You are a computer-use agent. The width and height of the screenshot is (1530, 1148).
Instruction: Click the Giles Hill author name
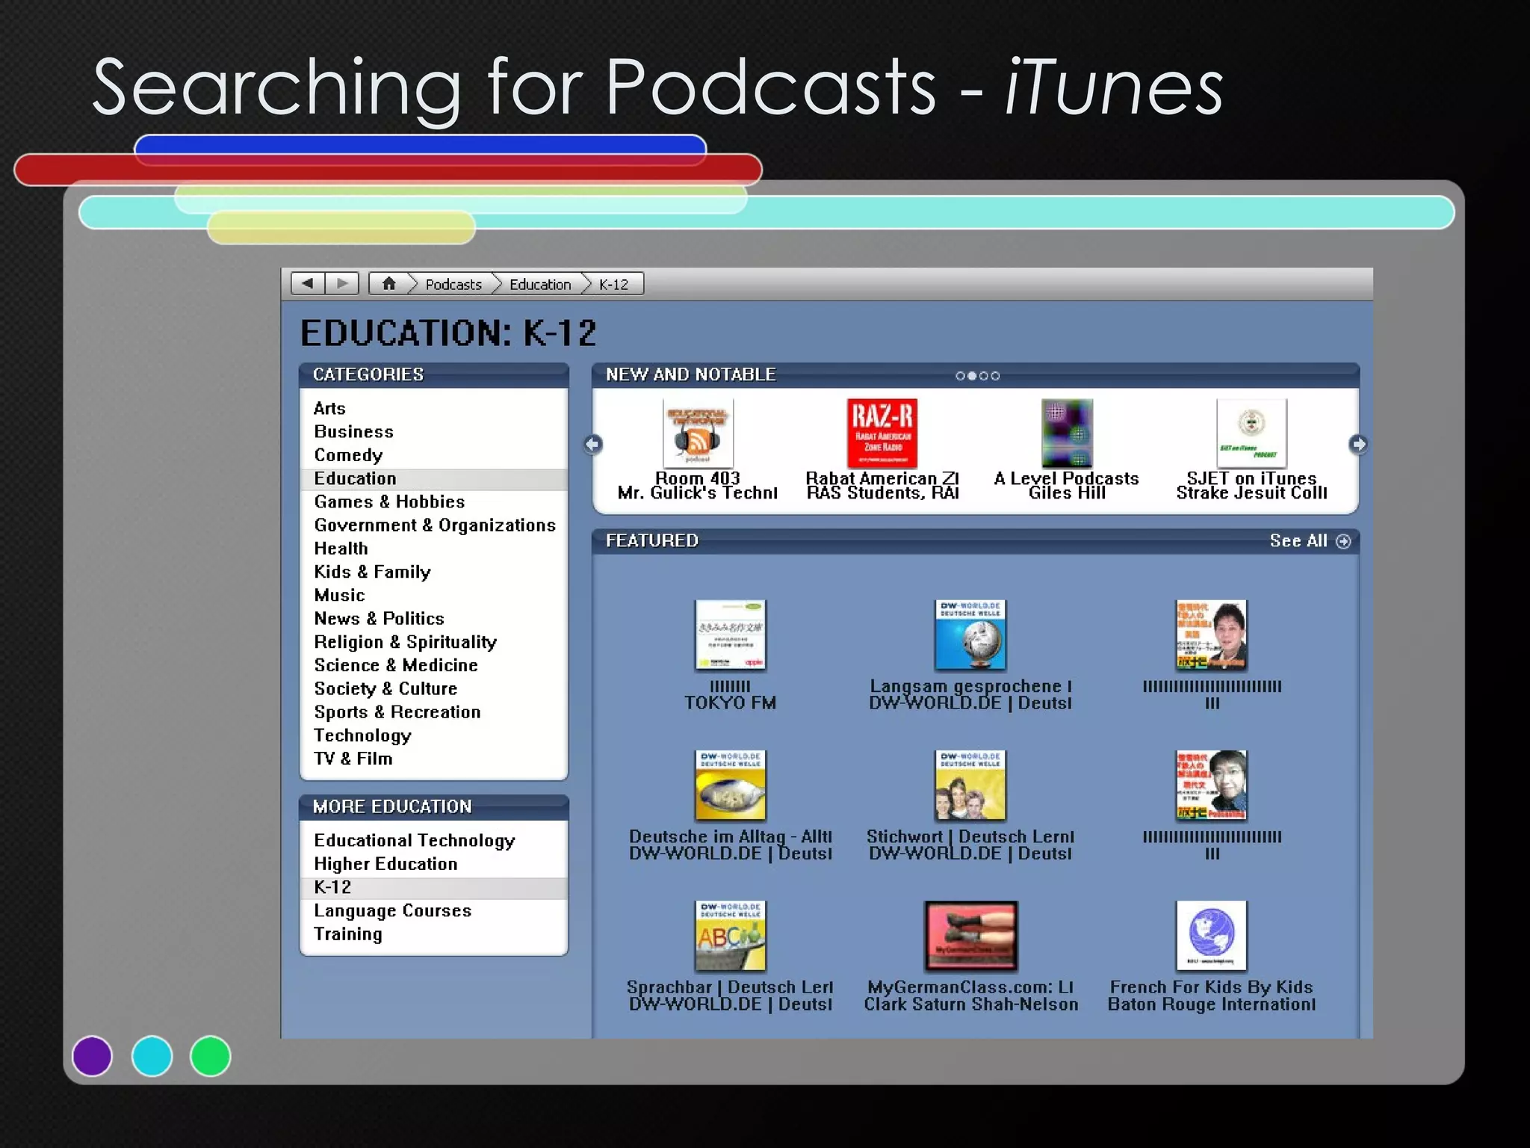[x=1067, y=493]
